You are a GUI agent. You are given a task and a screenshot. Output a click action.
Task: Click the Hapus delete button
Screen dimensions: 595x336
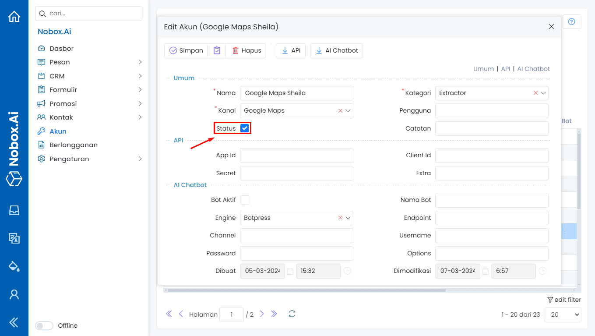[x=246, y=50]
